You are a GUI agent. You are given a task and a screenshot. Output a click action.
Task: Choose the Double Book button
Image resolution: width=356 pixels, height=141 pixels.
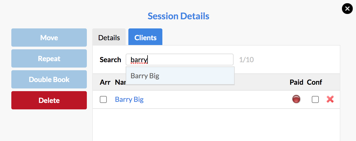coord(49,79)
